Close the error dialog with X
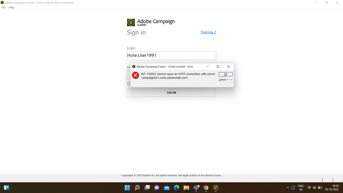Viewport: 343px width, 193px height. pyautogui.click(x=228, y=67)
